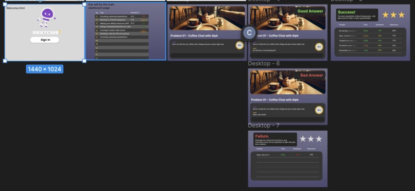415x191 pixels.
Task: Select the Good Answer badge
Action: 310,11
